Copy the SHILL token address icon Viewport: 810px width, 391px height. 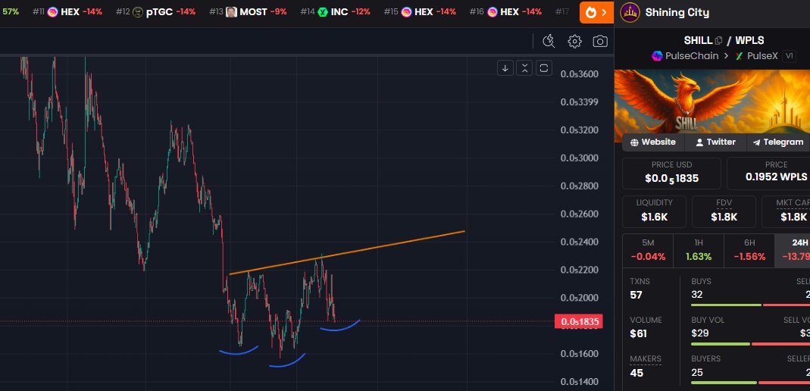(718, 40)
